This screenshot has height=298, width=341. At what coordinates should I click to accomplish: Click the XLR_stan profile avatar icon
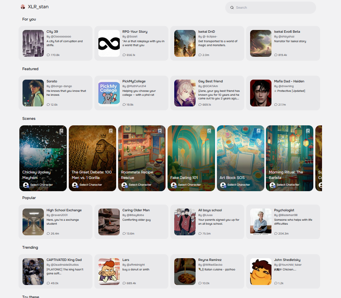(23, 7)
